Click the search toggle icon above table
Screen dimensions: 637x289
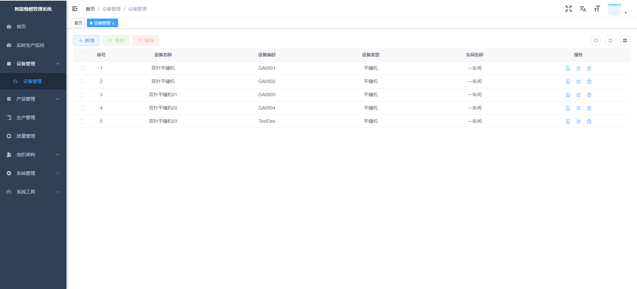(596, 40)
